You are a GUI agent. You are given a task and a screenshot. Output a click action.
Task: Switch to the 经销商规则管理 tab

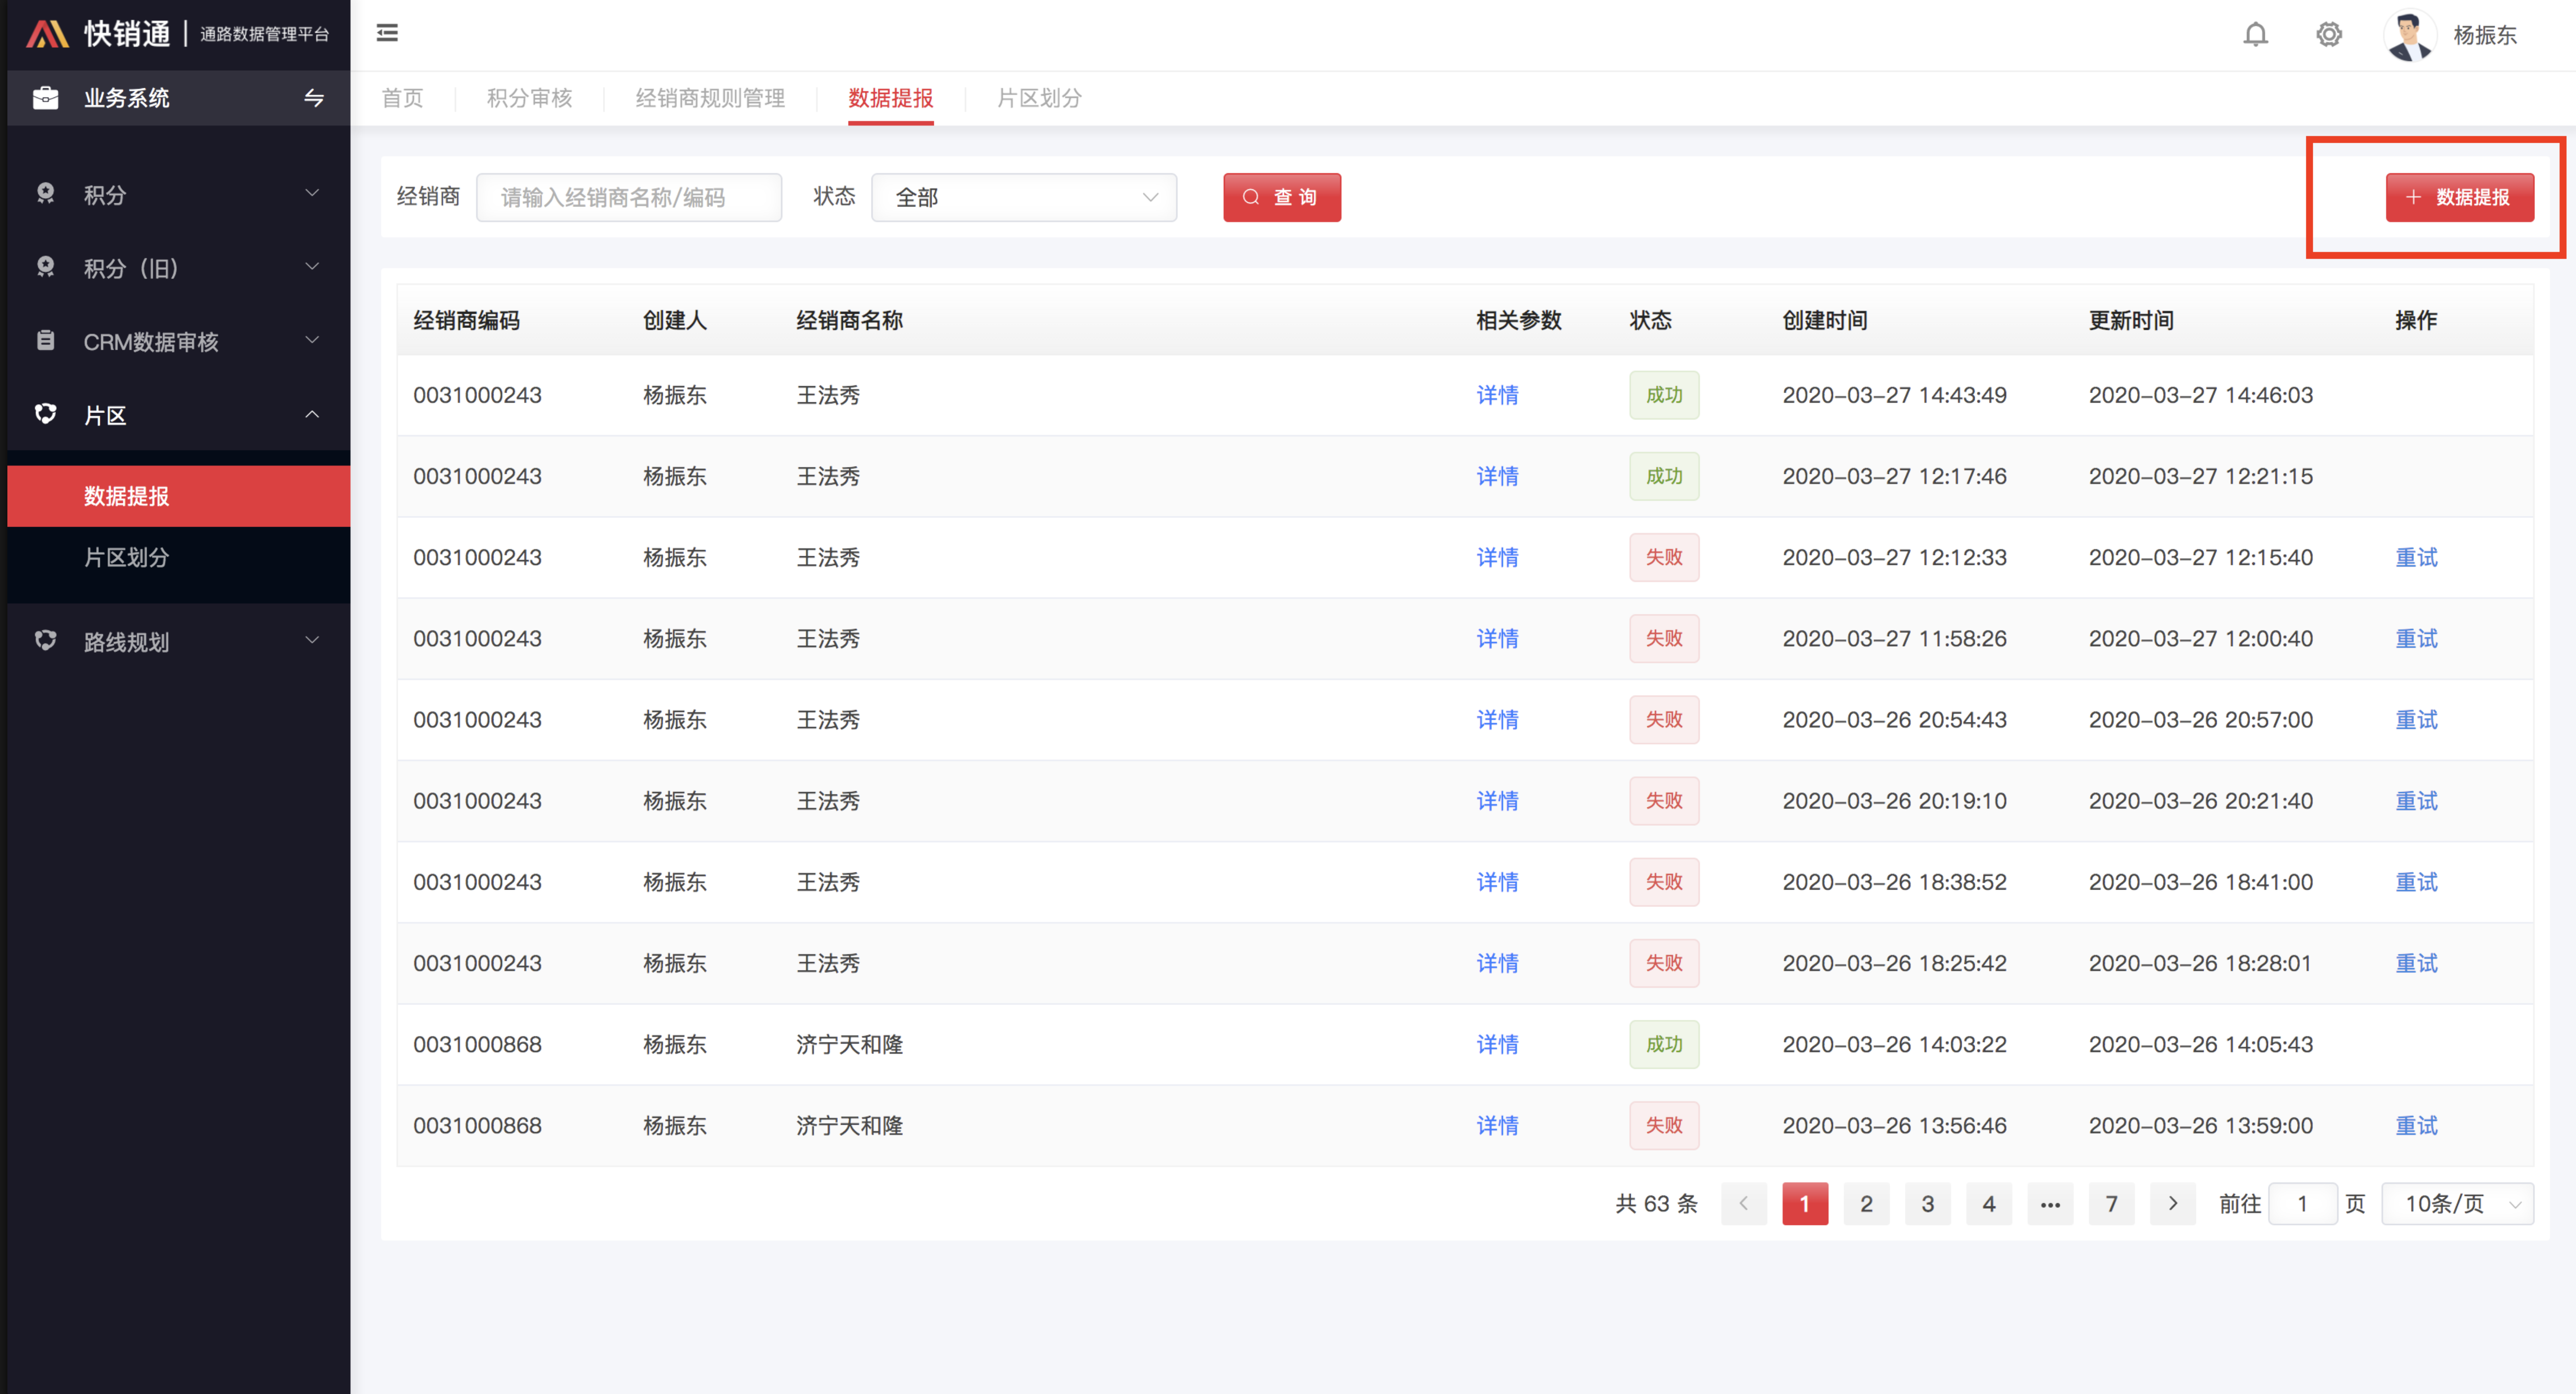click(710, 98)
